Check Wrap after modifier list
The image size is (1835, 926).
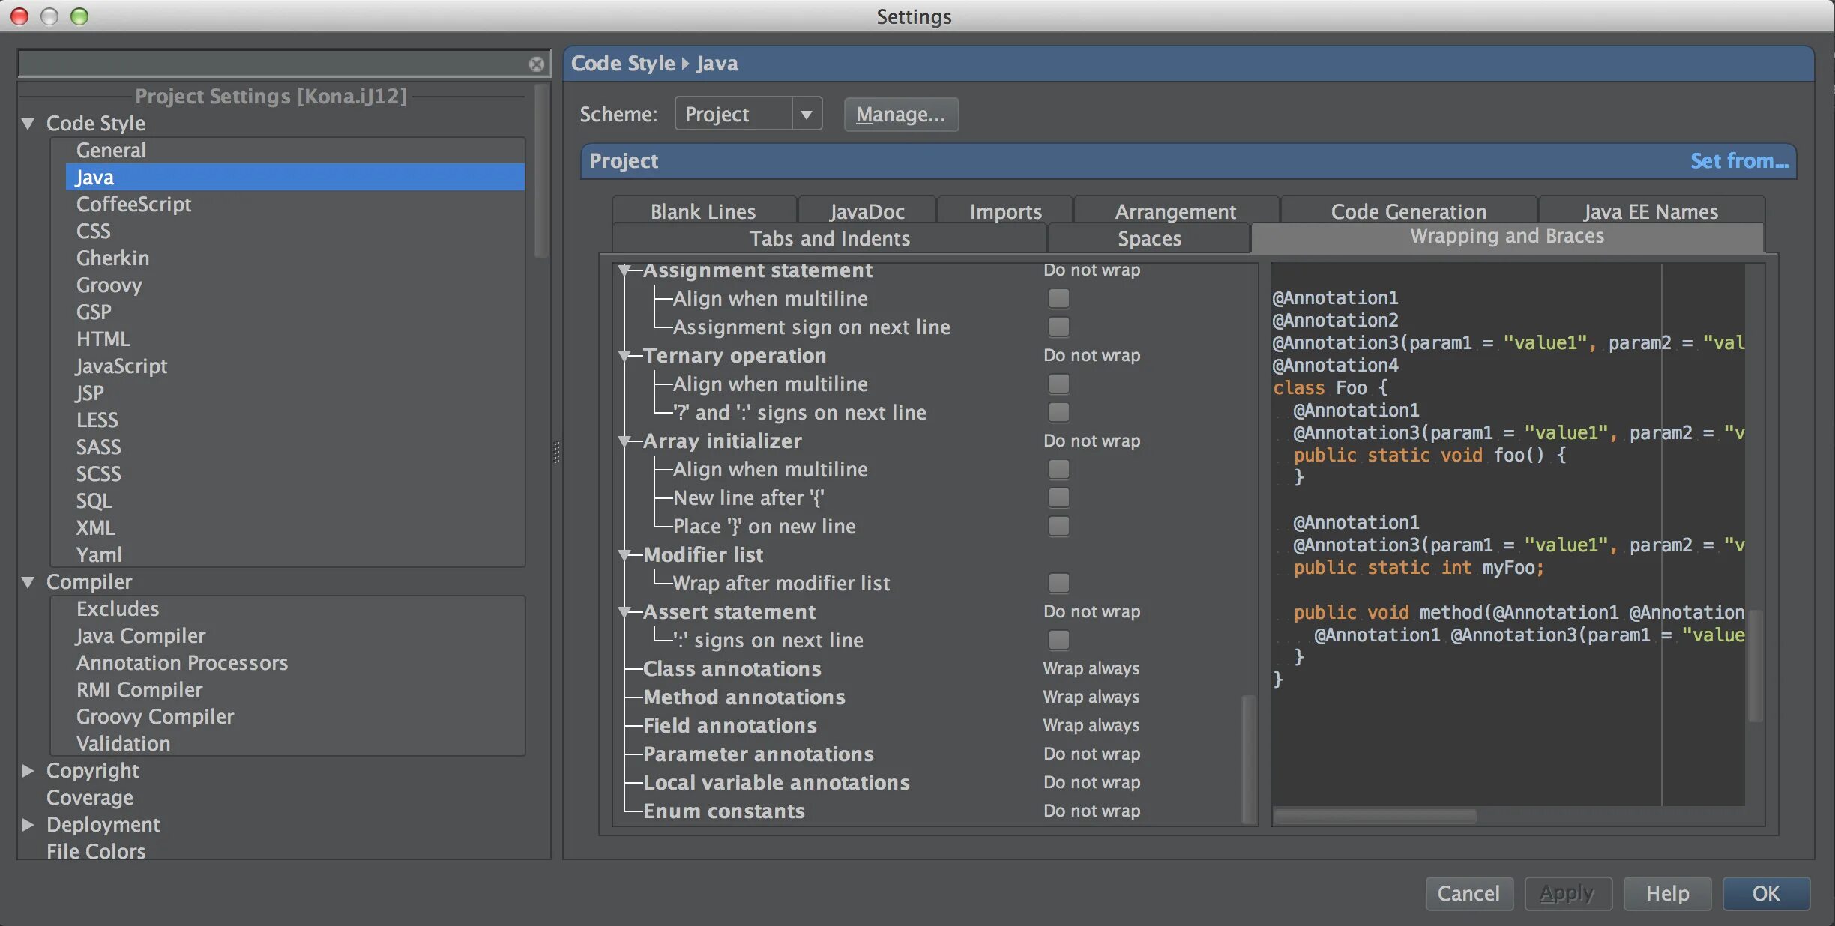pos(1058,584)
